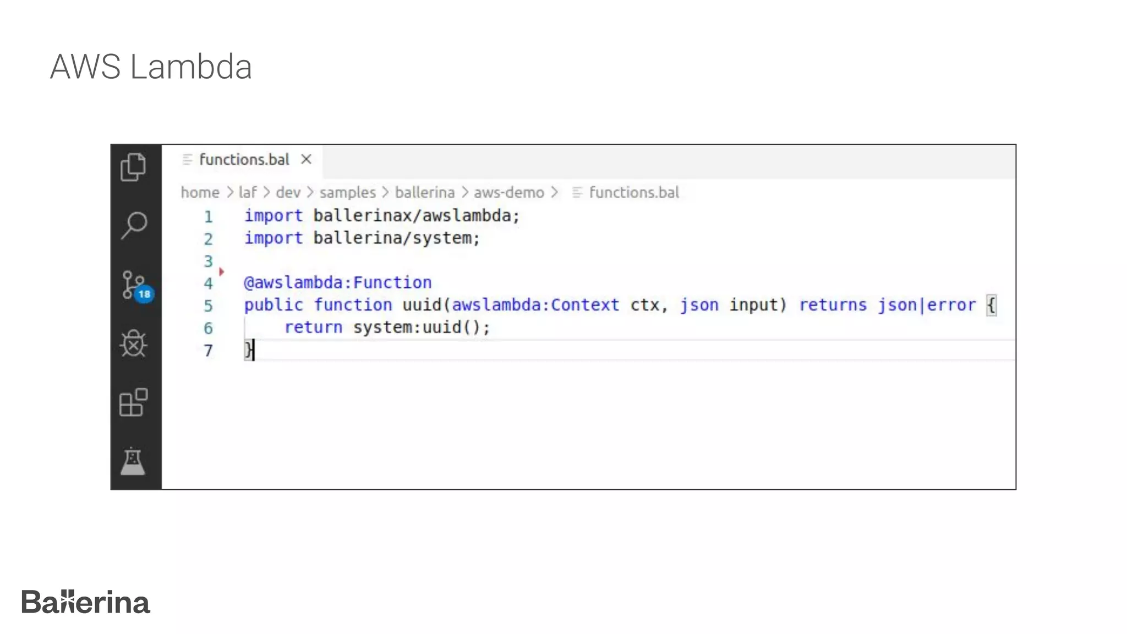Screen dimensions: 1127x634
Task: Click 'return' keyword on line 6
Action: (313, 327)
